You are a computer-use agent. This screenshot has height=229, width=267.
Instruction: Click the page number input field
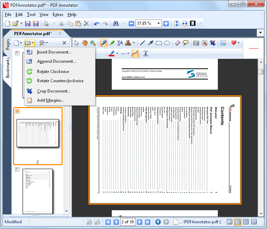point(128,222)
